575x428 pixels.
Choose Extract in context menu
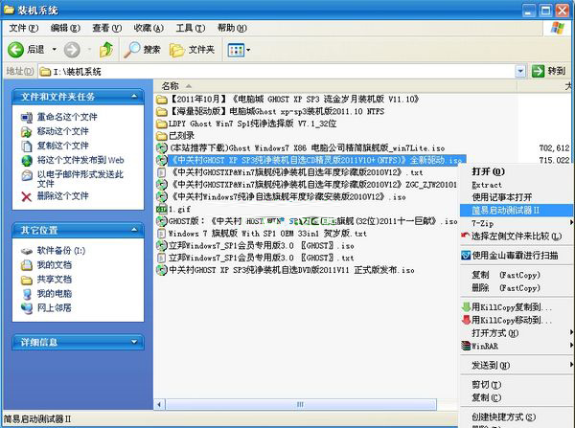(516, 185)
